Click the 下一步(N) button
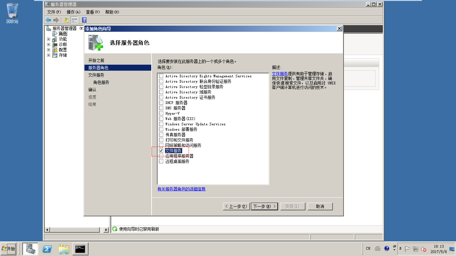This screenshot has height=256, width=456. coord(265,206)
